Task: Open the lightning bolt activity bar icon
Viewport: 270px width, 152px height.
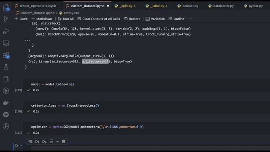Action: 6,91
